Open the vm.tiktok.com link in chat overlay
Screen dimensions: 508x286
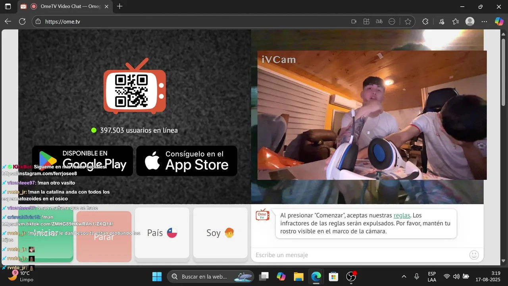click(58, 224)
